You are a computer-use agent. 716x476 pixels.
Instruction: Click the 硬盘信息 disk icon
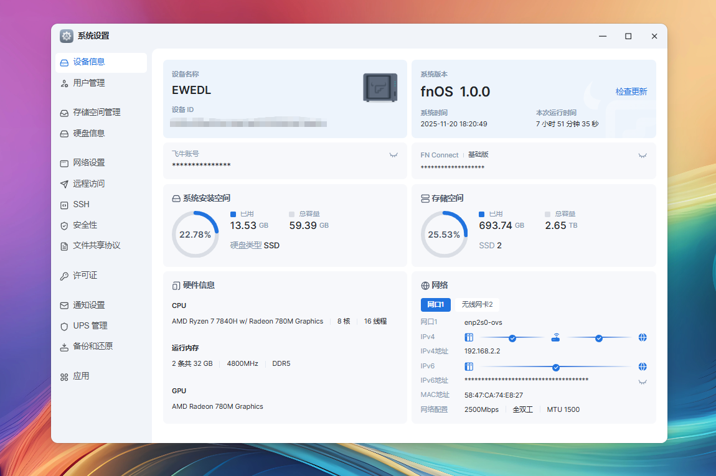(x=64, y=133)
